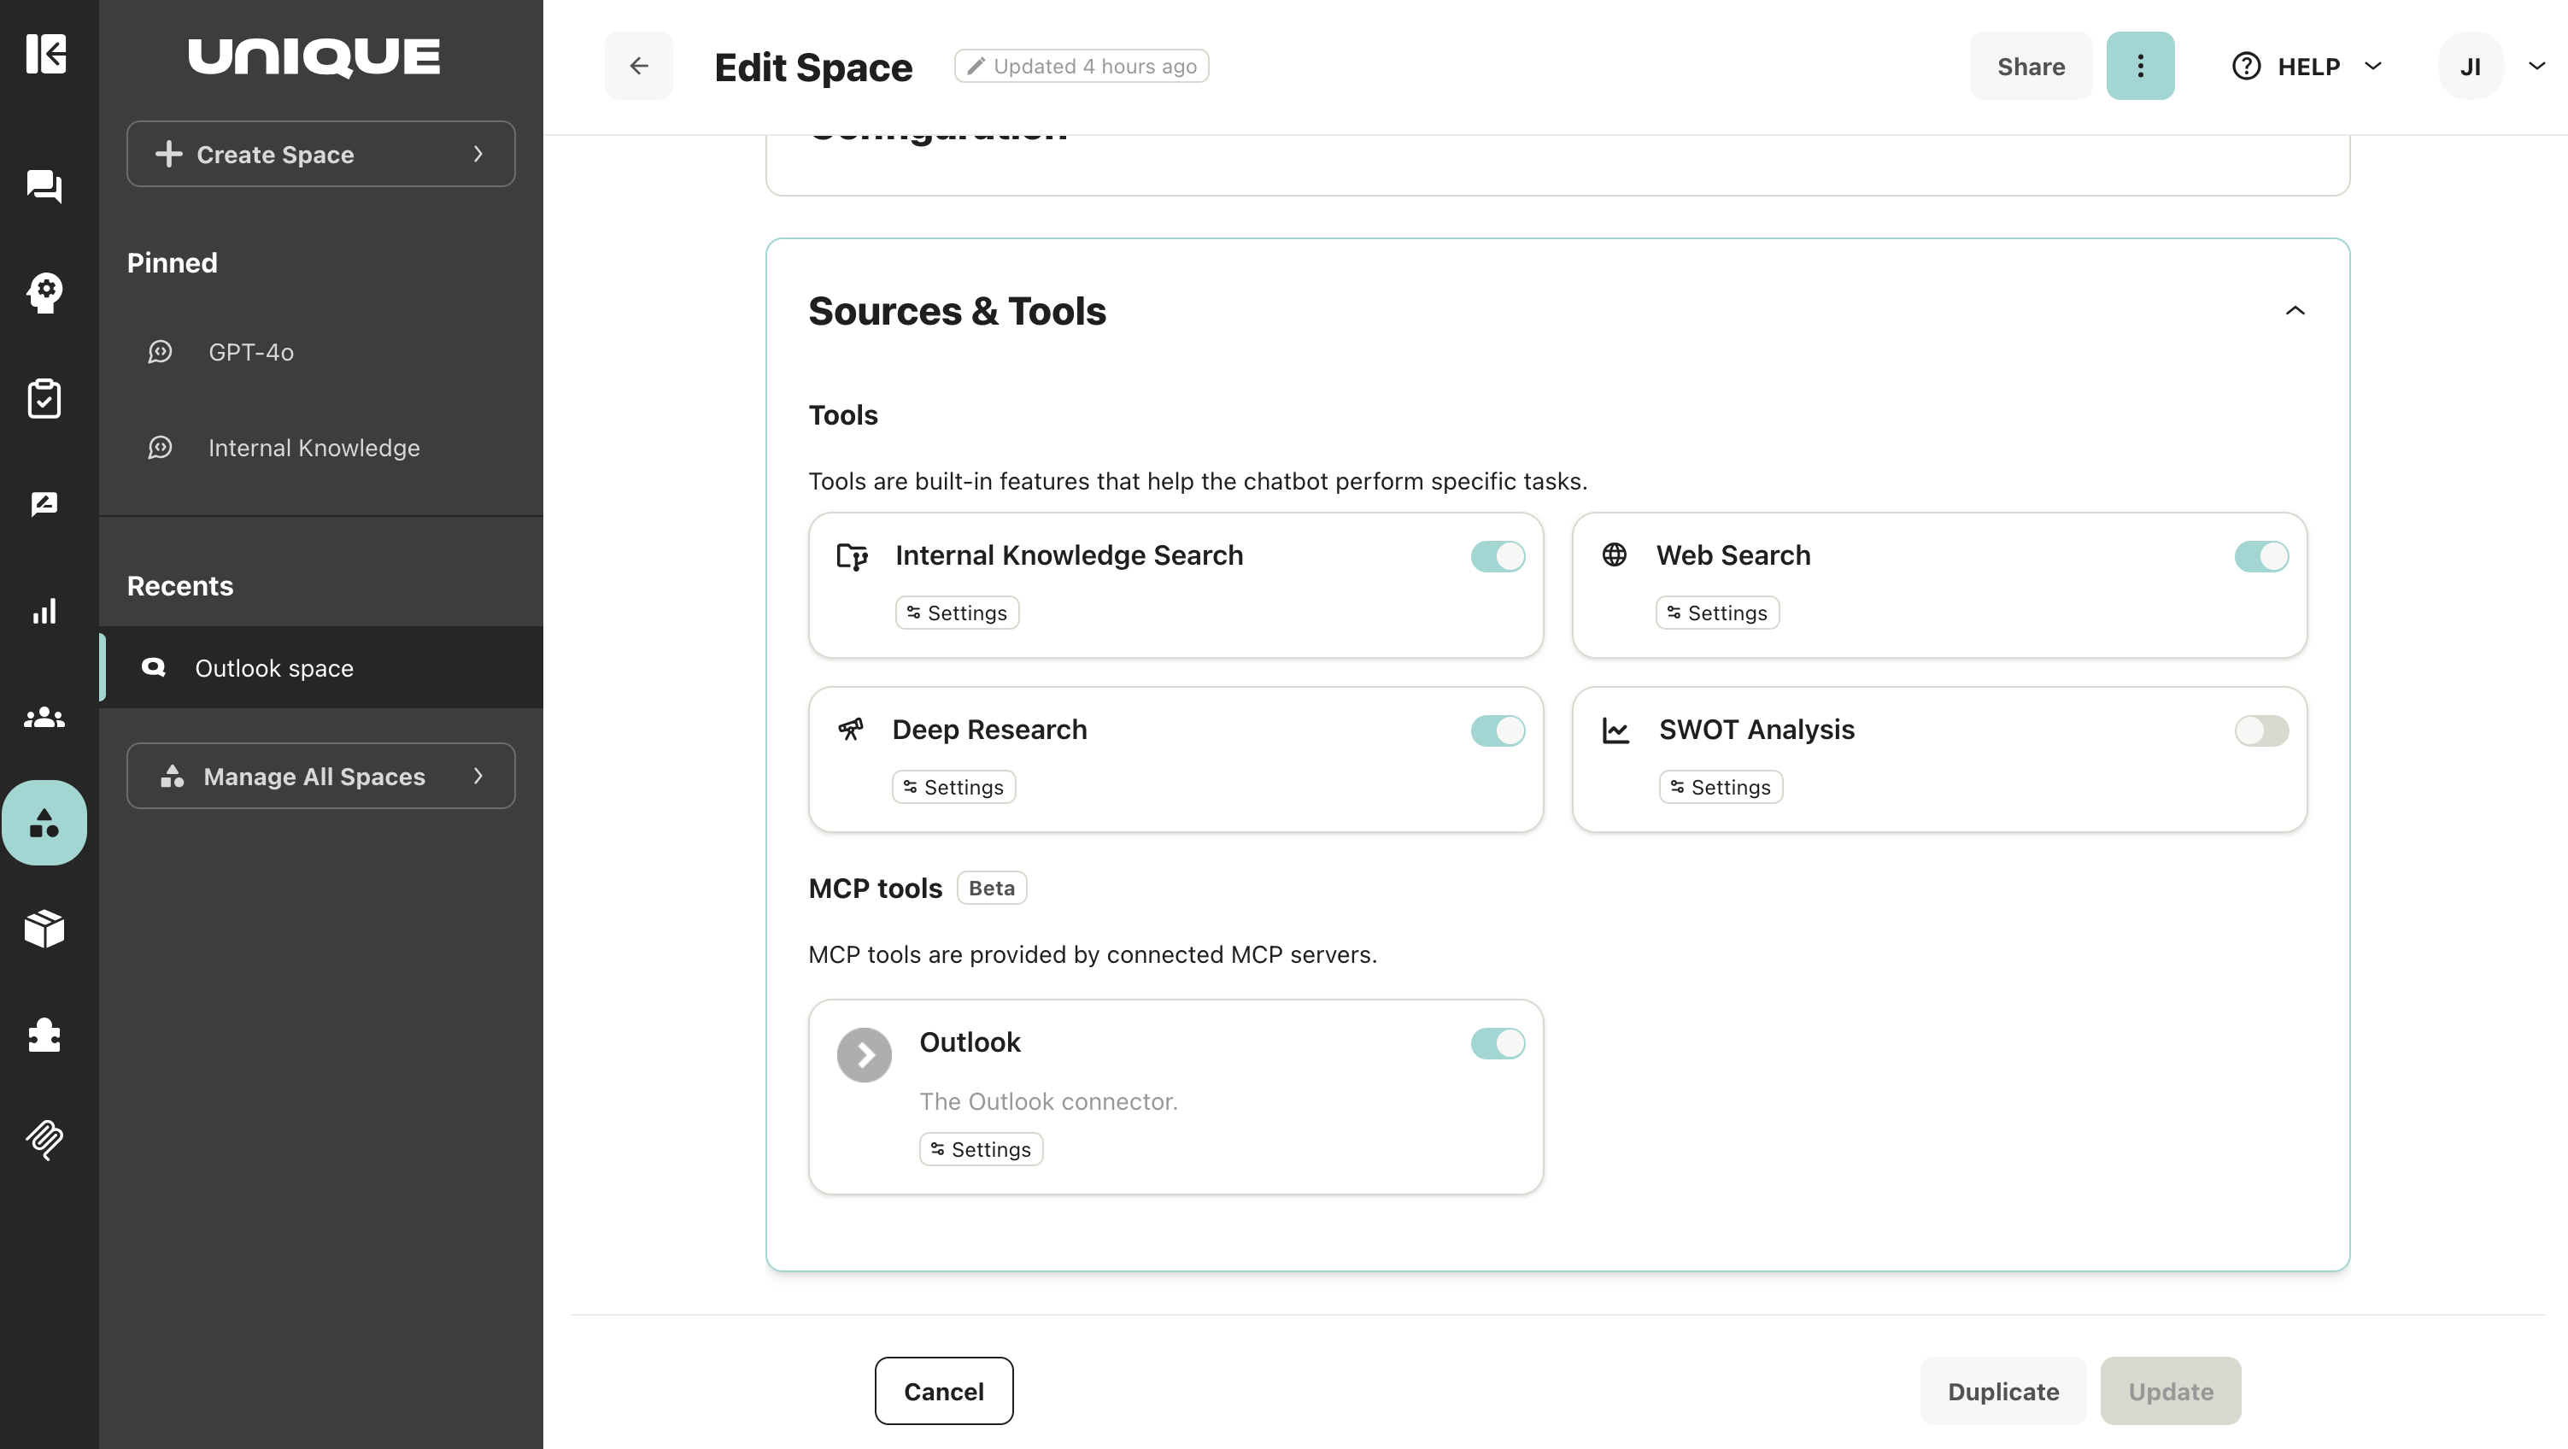Select the Spaces sidebar icon
Viewport: 2568px width, 1449px height.
(x=44, y=822)
